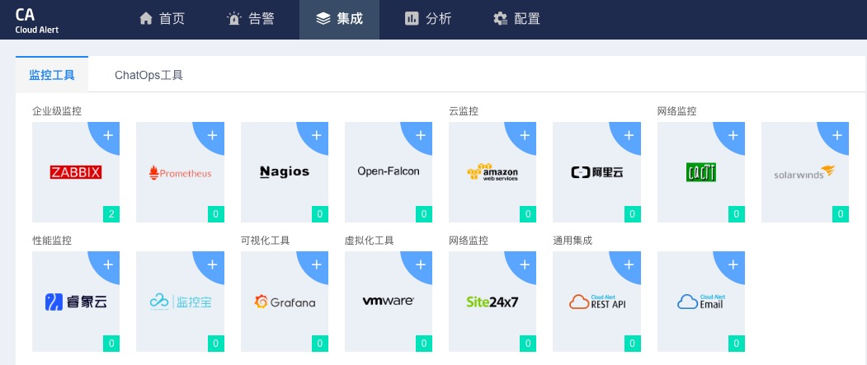Viewport: 867px width, 365px height.
Task: Click the 虚拟化工具 section heading
Action: [x=370, y=241]
